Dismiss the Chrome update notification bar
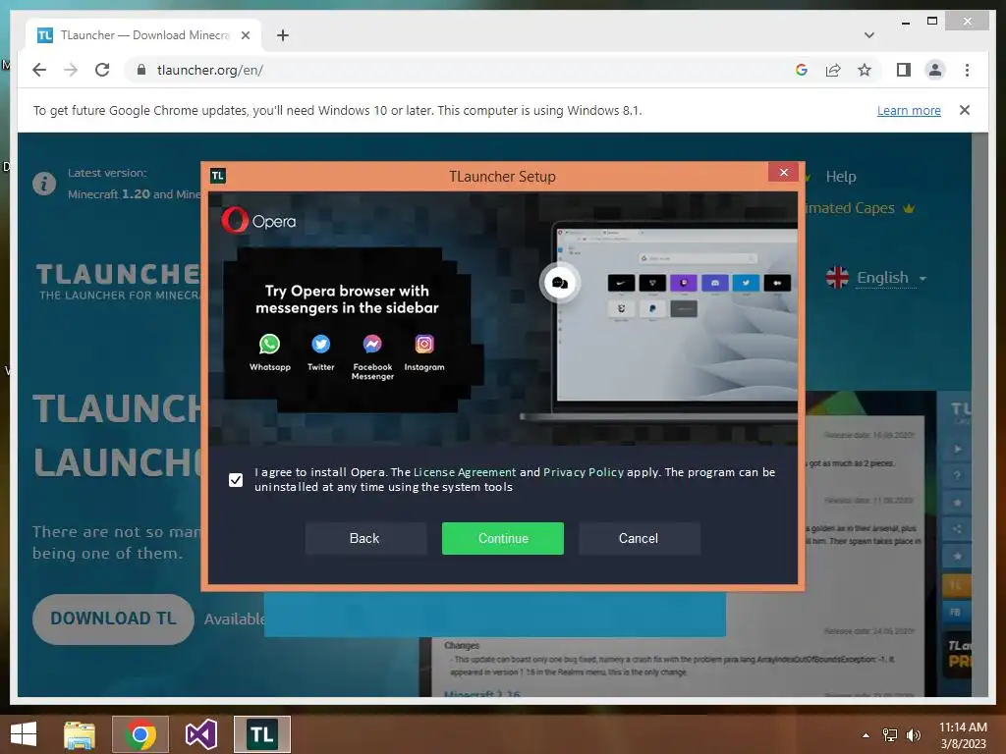Image resolution: width=1006 pixels, height=754 pixels. (965, 110)
